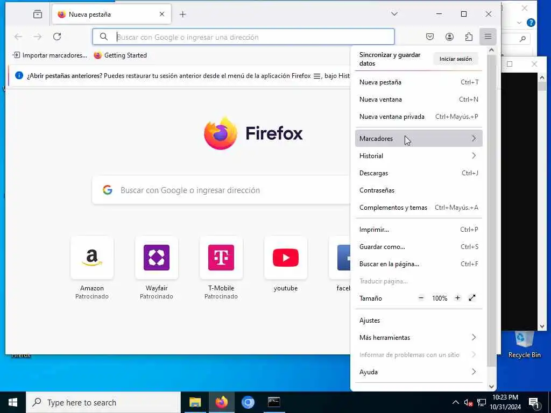Expand Más herramientas submenu
The width and height of the screenshot is (551, 413).
[x=419, y=338]
